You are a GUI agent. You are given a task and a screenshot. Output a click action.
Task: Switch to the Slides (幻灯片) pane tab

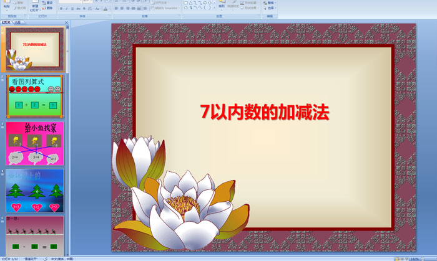pyautogui.click(x=6, y=22)
